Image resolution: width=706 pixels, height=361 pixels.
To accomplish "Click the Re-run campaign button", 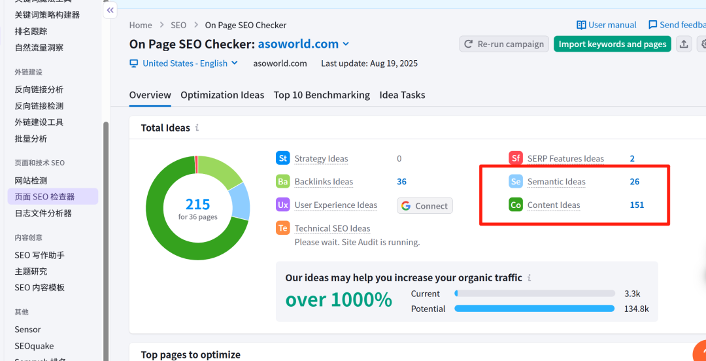I will pos(504,44).
